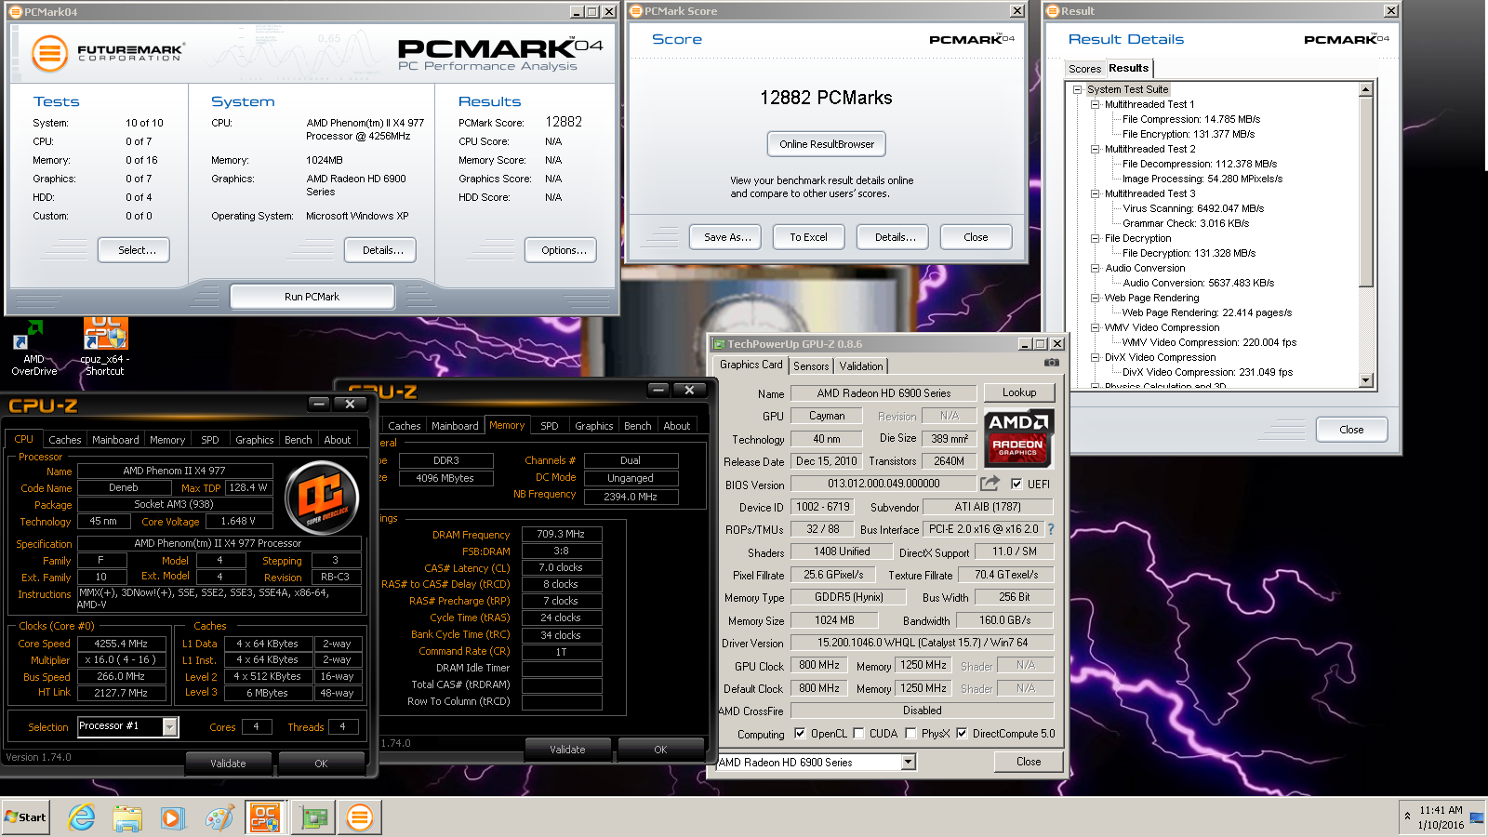
Task: Click the Start button
Action: coord(25,817)
